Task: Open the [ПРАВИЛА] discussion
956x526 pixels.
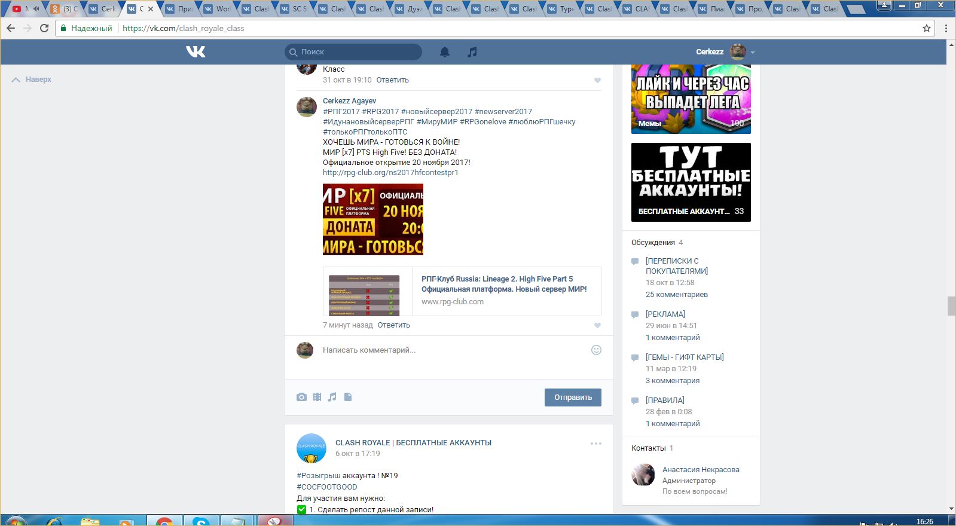Action: [x=665, y=400]
